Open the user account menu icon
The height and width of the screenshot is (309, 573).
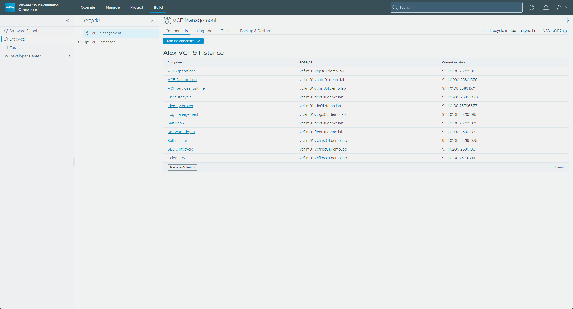559,7
